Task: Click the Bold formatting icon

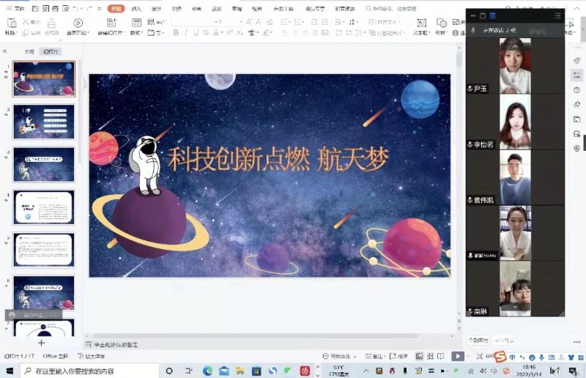Action: [x=176, y=33]
